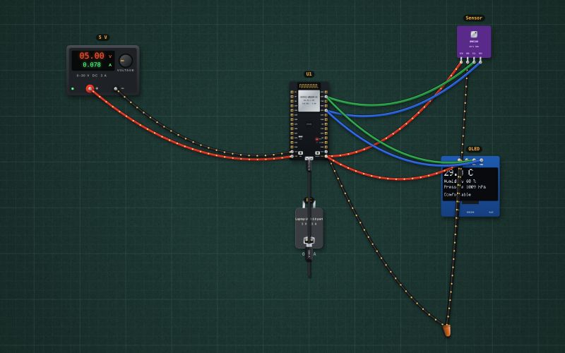565x353 pixels.
Task: Click the silver ESP32 module shield on U1
Action: (x=309, y=101)
